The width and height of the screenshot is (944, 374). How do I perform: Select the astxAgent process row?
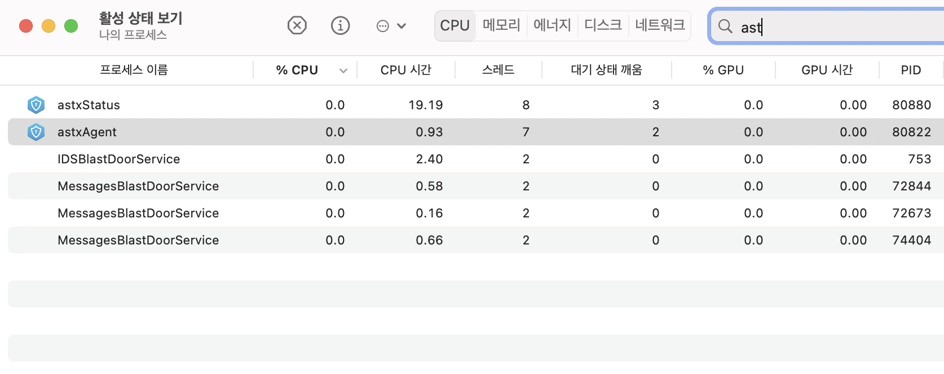(476, 132)
